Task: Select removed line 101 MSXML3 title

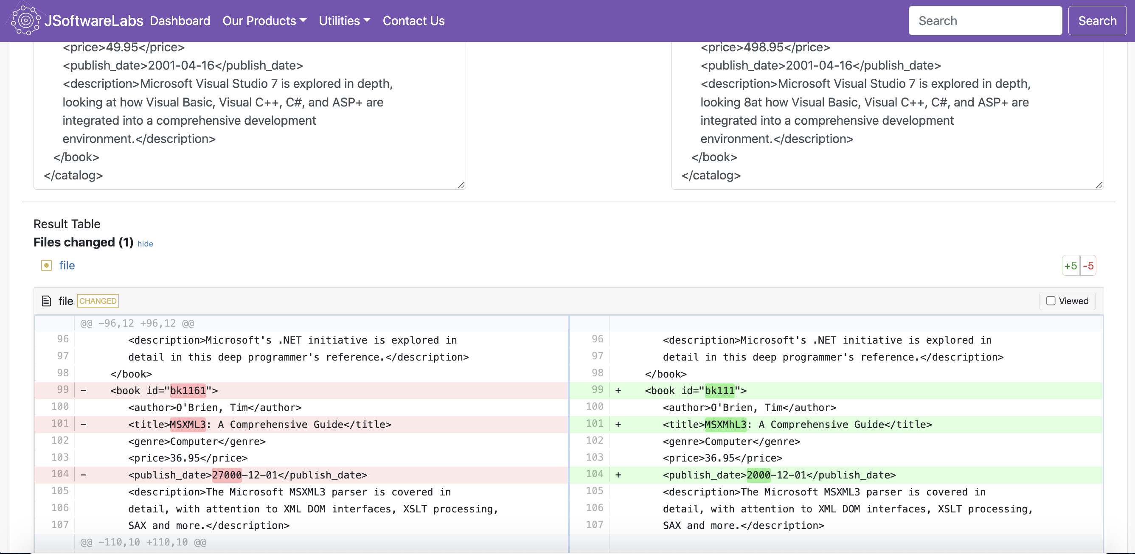Action: [x=302, y=425]
